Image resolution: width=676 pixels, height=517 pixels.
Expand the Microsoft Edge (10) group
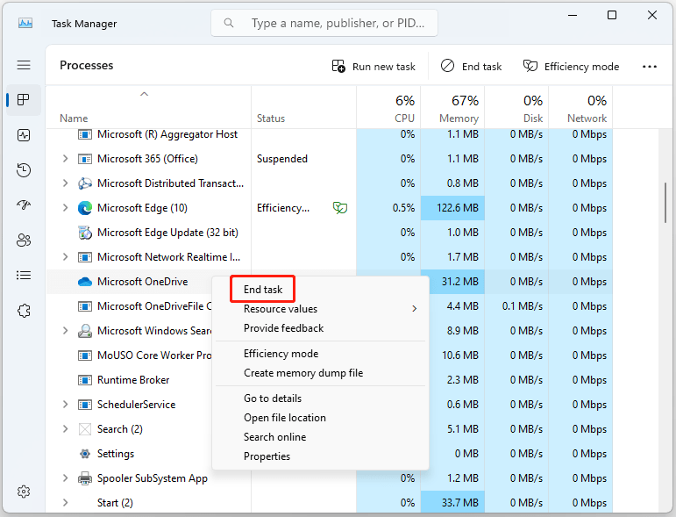(65, 208)
